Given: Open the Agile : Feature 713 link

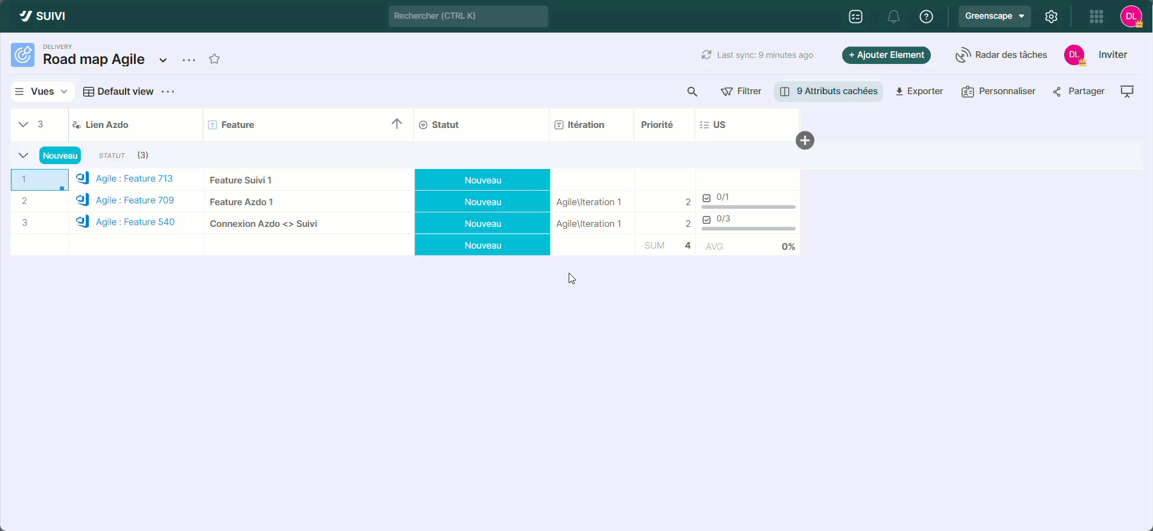Looking at the screenshot, I should pos(134,179).
